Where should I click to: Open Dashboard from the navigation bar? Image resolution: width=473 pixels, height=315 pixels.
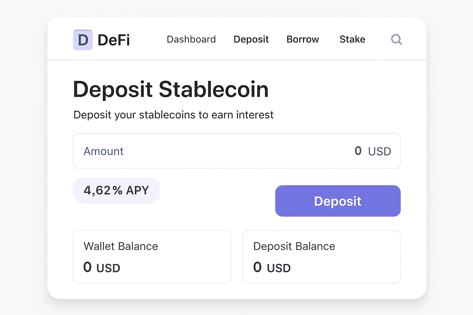(x=191, y=39)
